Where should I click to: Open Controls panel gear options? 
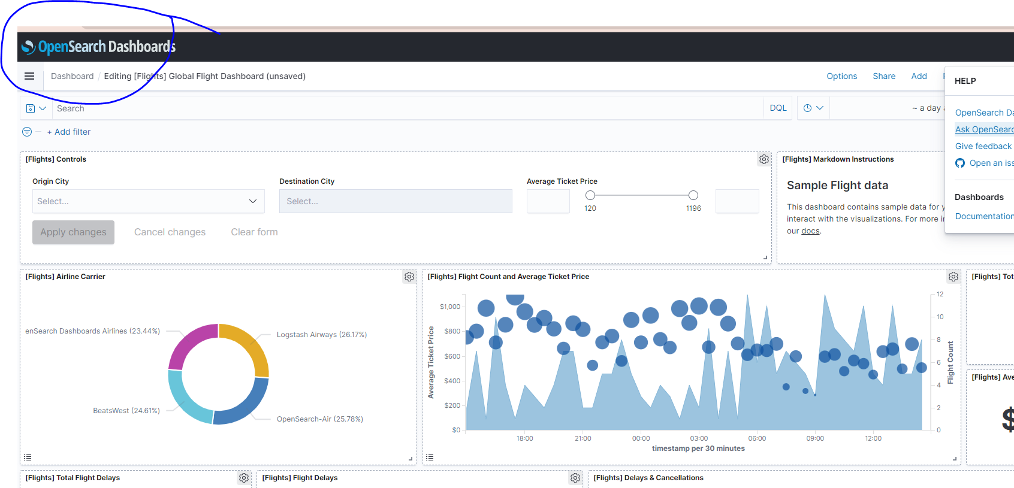pyautogui.click(x=764, y=159)
